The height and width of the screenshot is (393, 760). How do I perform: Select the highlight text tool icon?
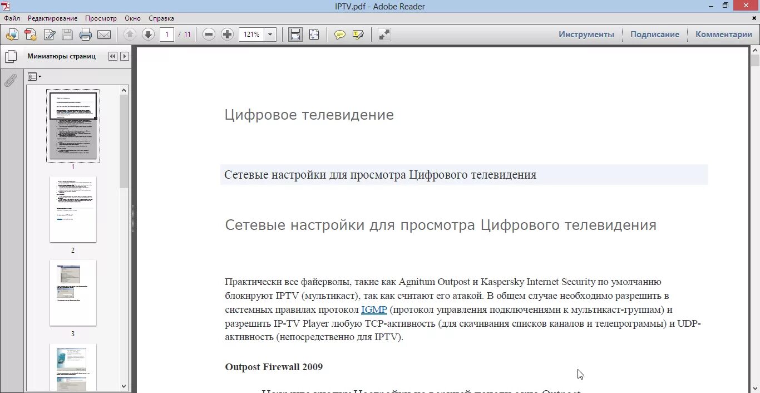tap(358, 35)
